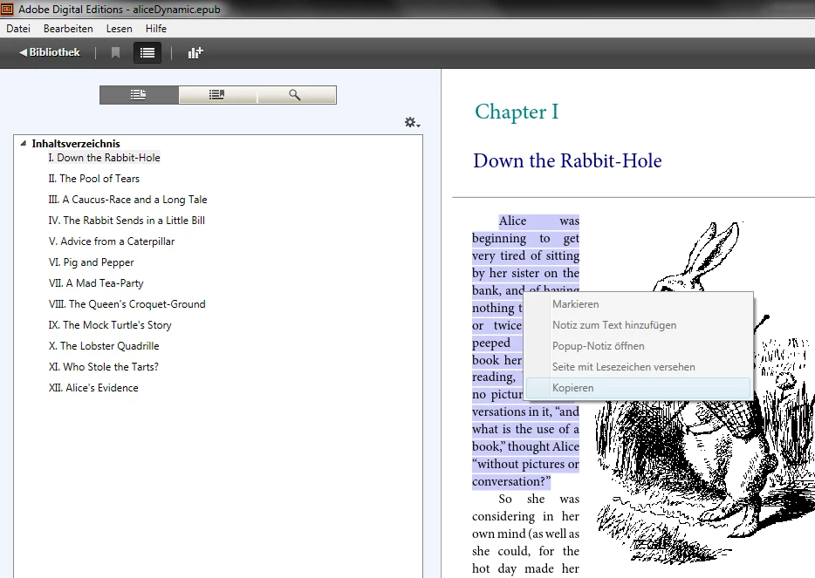Go to I. Down the Rabbit-Hole

[104, 158]
